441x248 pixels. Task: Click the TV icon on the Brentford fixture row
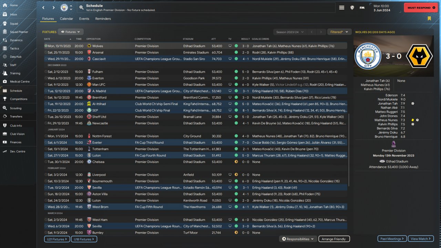tap(230, 97)
